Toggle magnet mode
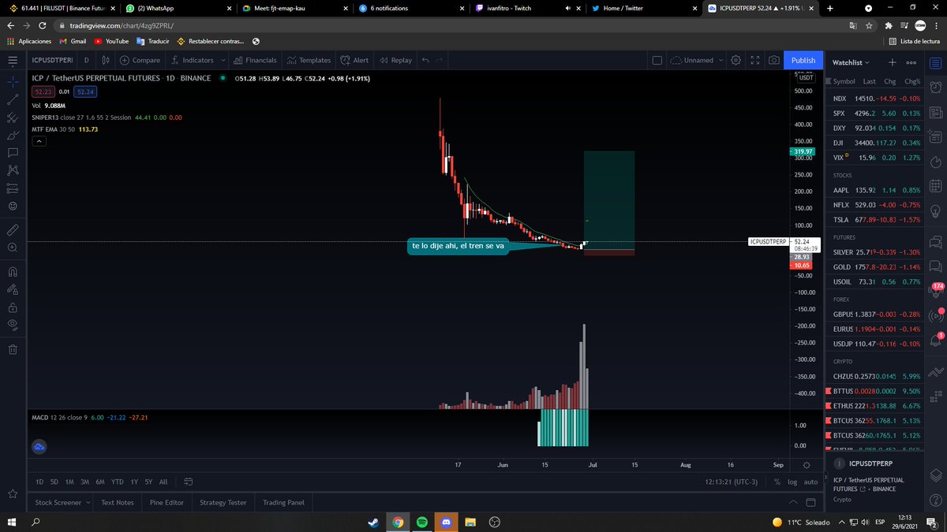947x532 pixels. [x=13, y=272]
